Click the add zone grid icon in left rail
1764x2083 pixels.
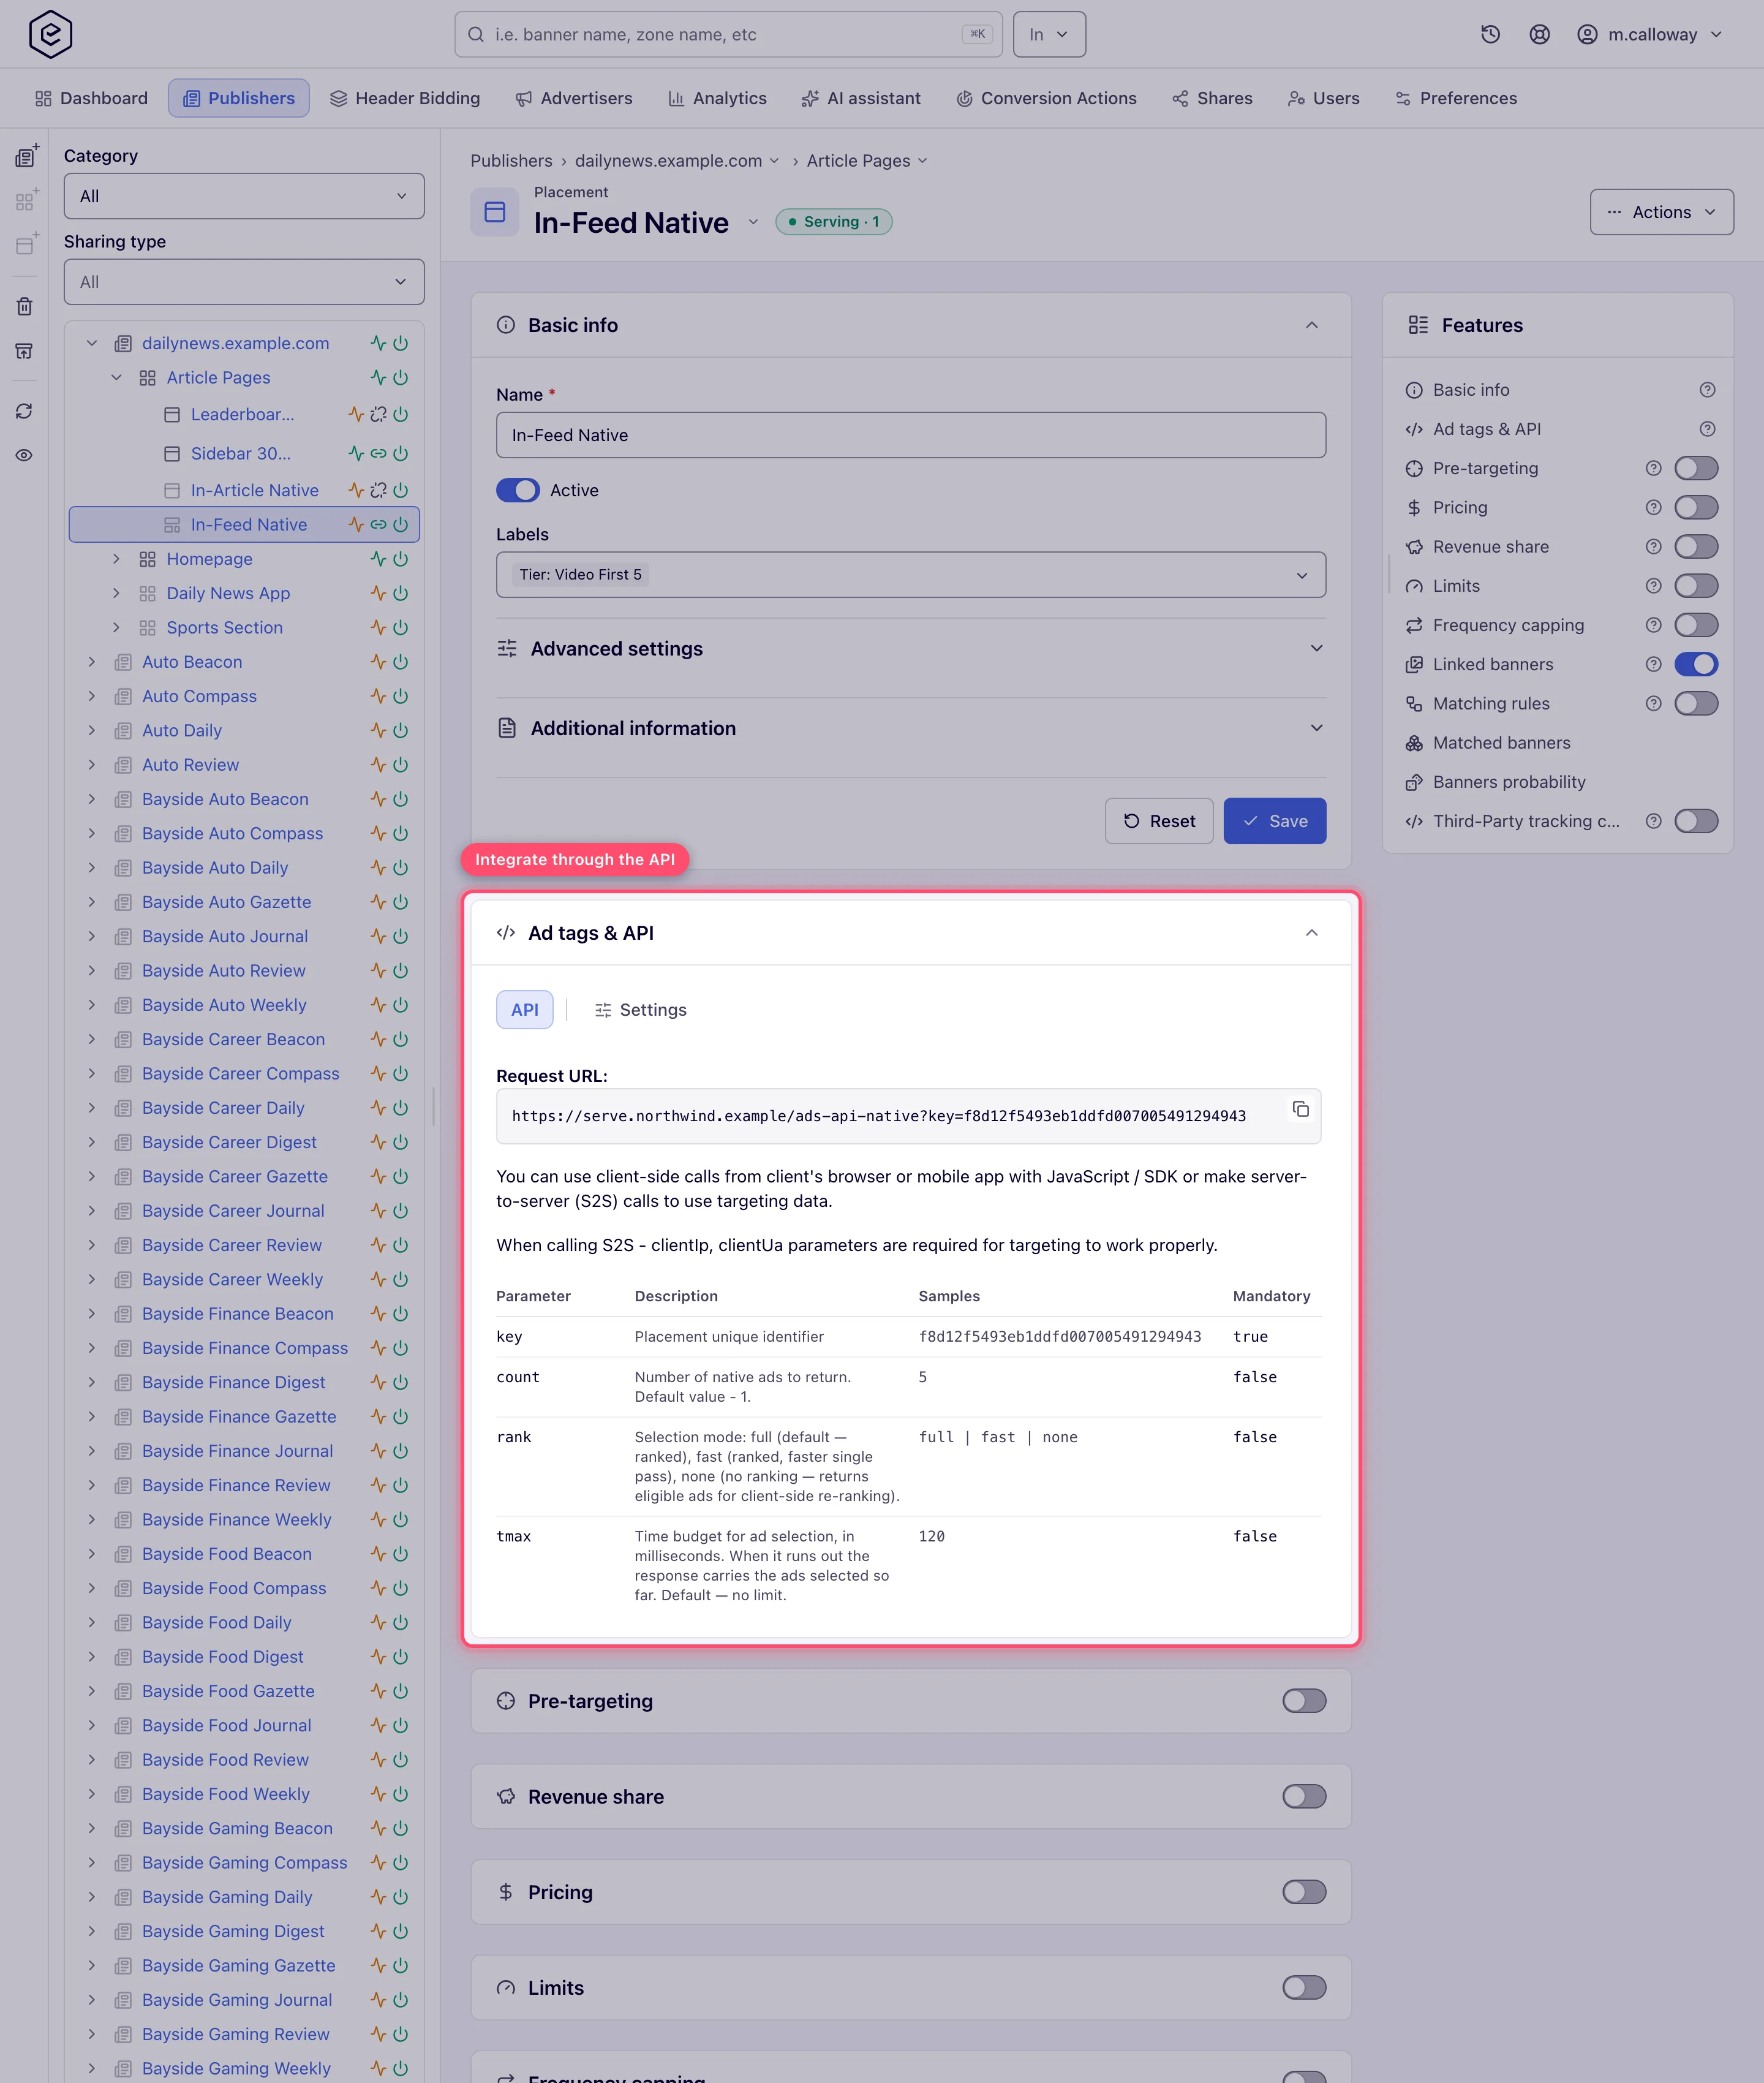[26, 200]
